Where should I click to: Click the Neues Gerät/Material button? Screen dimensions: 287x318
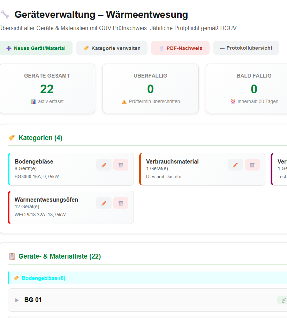(36, 48)
